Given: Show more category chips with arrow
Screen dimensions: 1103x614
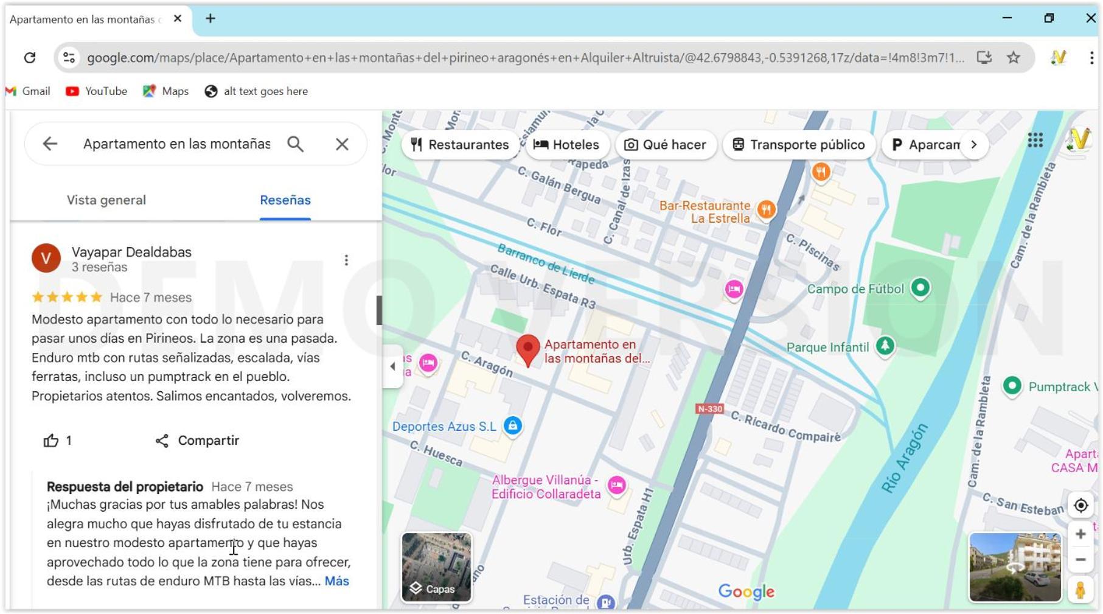Looking at the screenshot, I should (974, 145).
